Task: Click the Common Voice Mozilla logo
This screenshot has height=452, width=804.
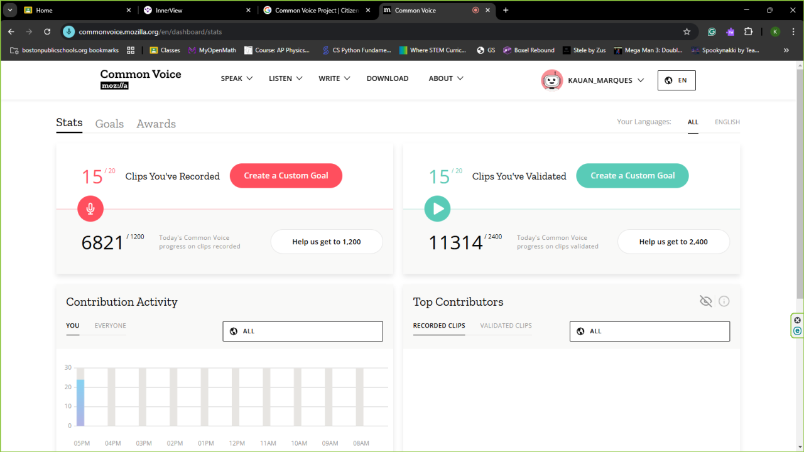Action: point(141,78)
